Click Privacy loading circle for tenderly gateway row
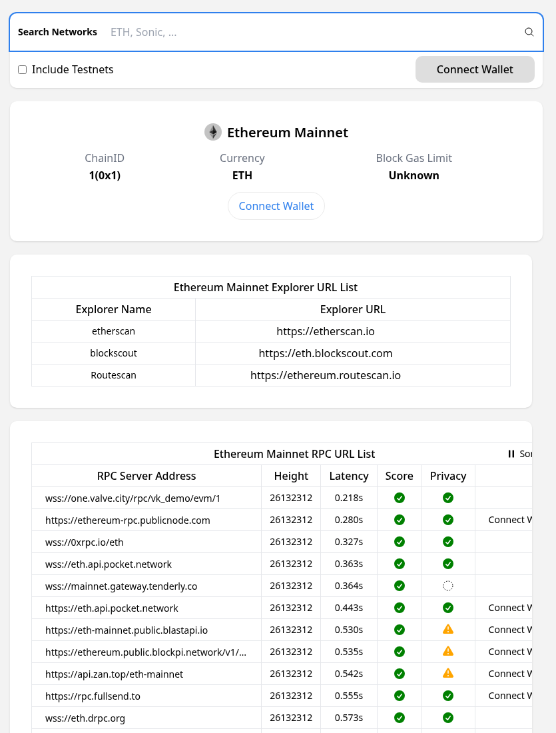Viewport: 556px width, 733px height. click(x=448, y=586)
